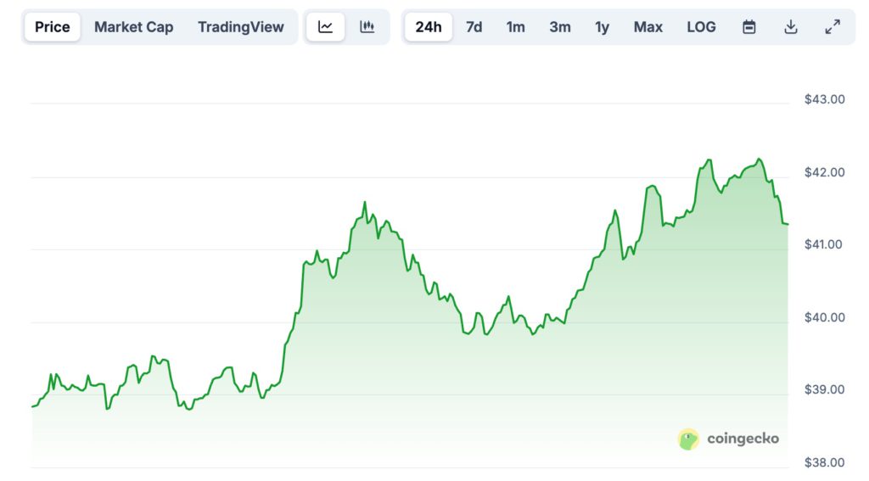Screen dimensions: 869x481
Task: Click the coingecko watermark text
Action: (741, 439)
